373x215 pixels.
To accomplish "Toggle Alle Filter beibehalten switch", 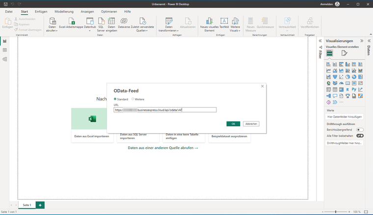I will pos(360,136).
